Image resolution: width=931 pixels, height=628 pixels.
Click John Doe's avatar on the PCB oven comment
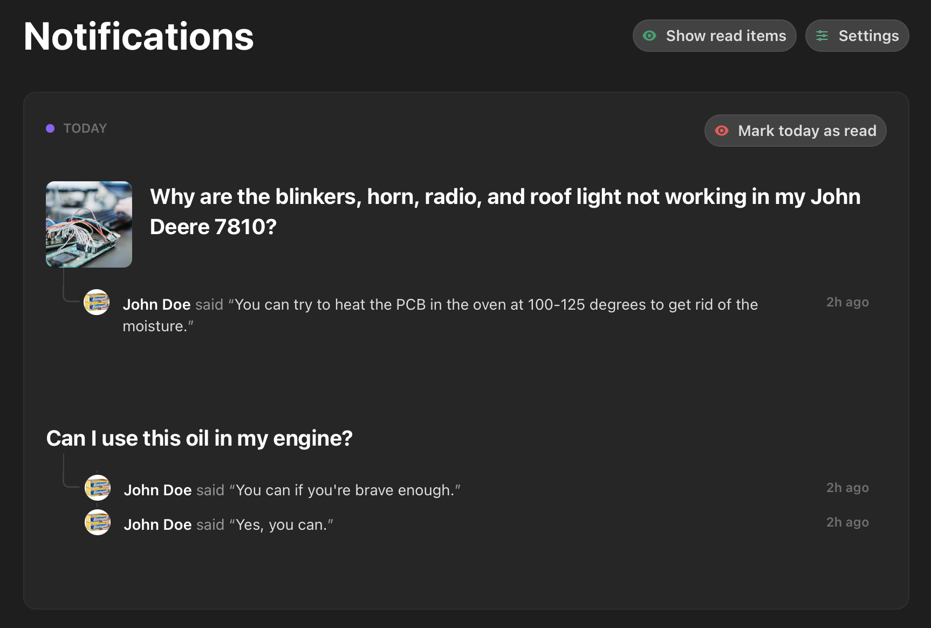tap(97, 302)
